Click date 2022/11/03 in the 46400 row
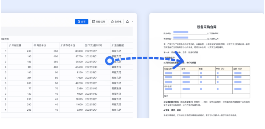 pyautogui.click(x=91, y=67)
